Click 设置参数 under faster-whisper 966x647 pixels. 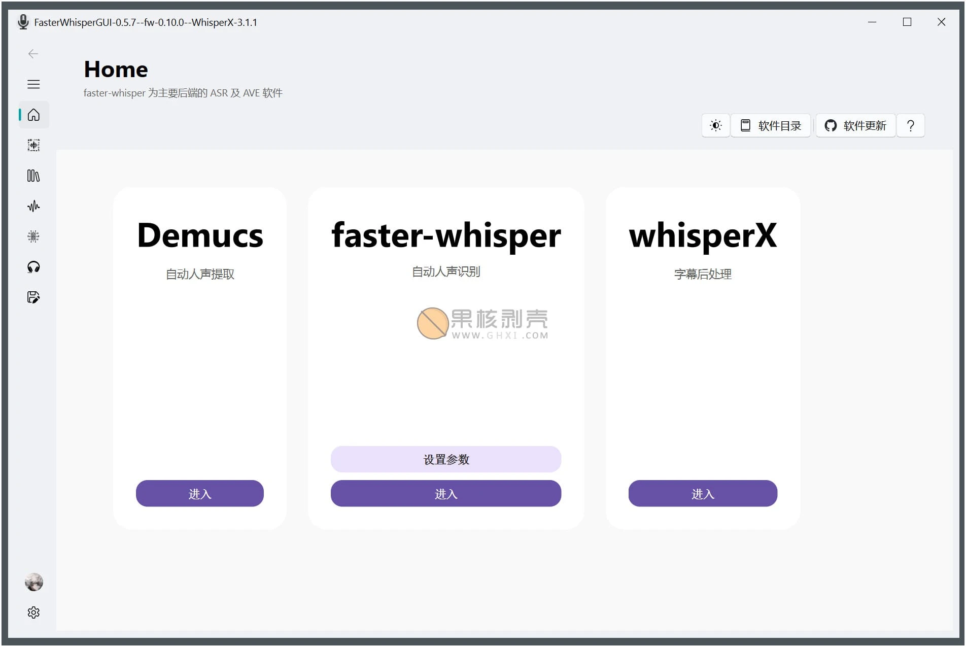tap(445, 459)
